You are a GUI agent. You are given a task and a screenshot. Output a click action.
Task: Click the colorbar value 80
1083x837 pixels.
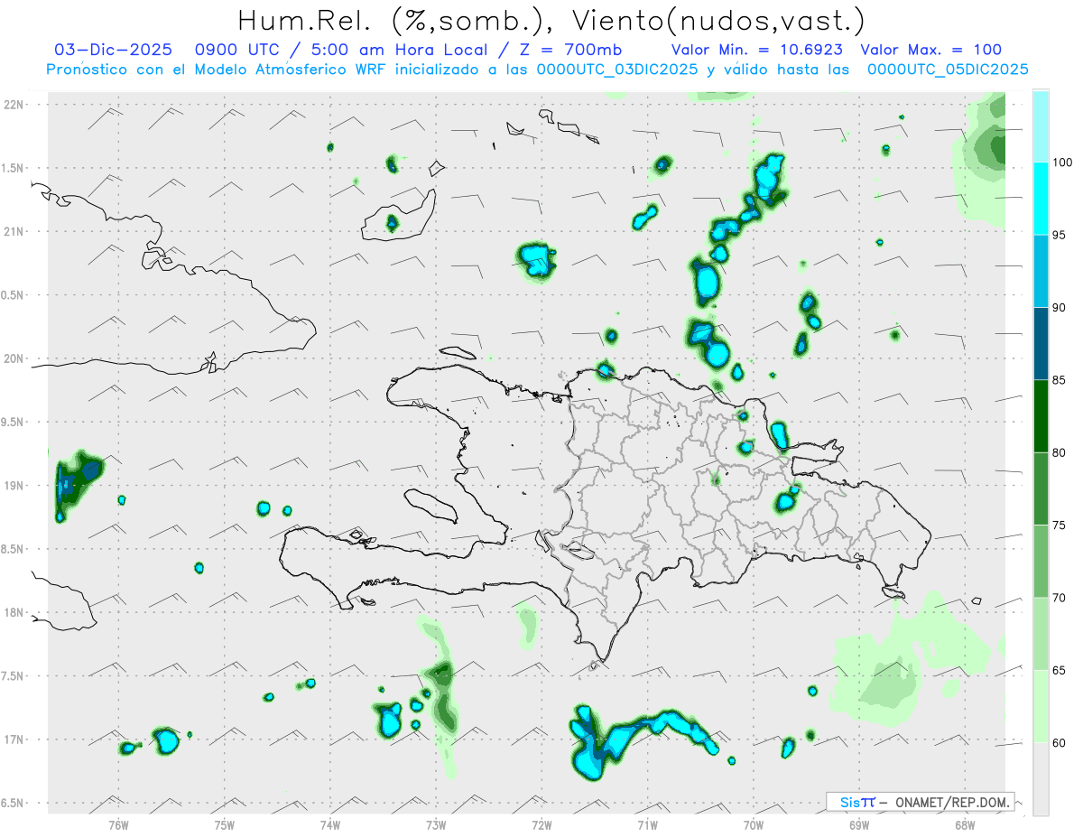pyautogui.click(x=1060, y=452)
